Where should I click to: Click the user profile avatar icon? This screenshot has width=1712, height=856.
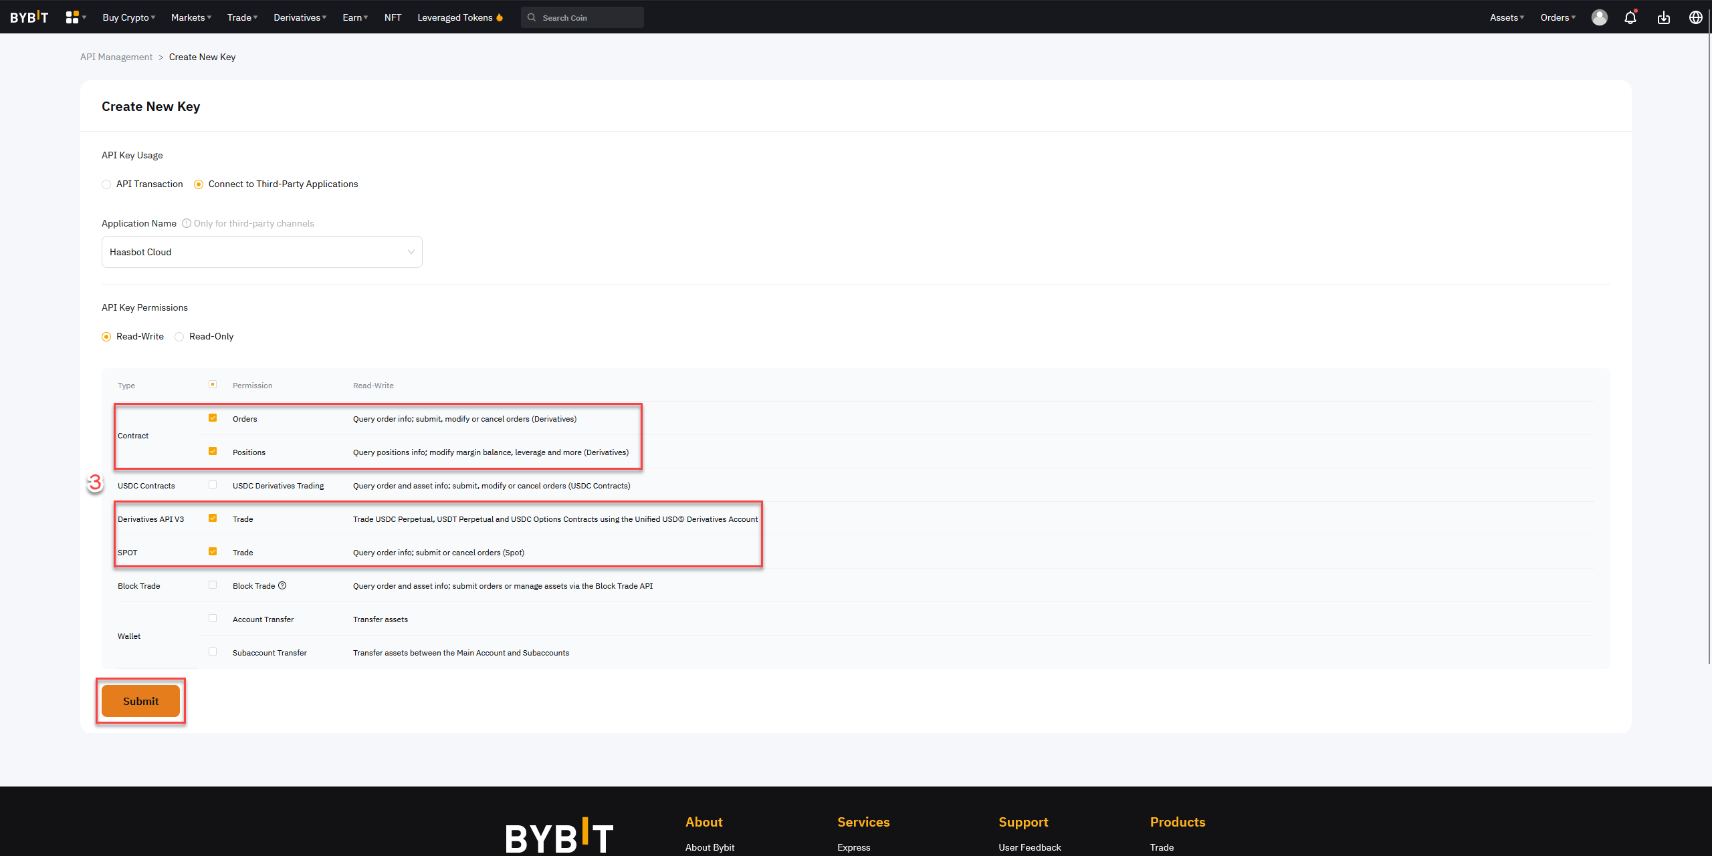(1600, 17)
